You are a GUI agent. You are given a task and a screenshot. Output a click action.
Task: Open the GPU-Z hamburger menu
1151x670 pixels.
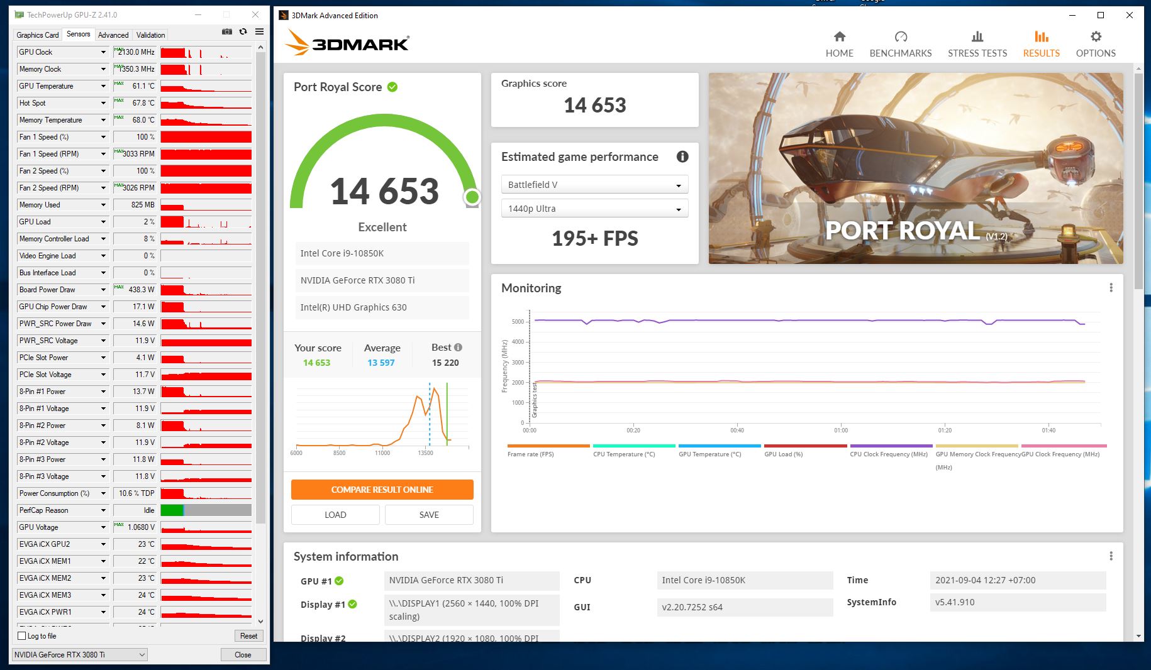click(259, 32)
